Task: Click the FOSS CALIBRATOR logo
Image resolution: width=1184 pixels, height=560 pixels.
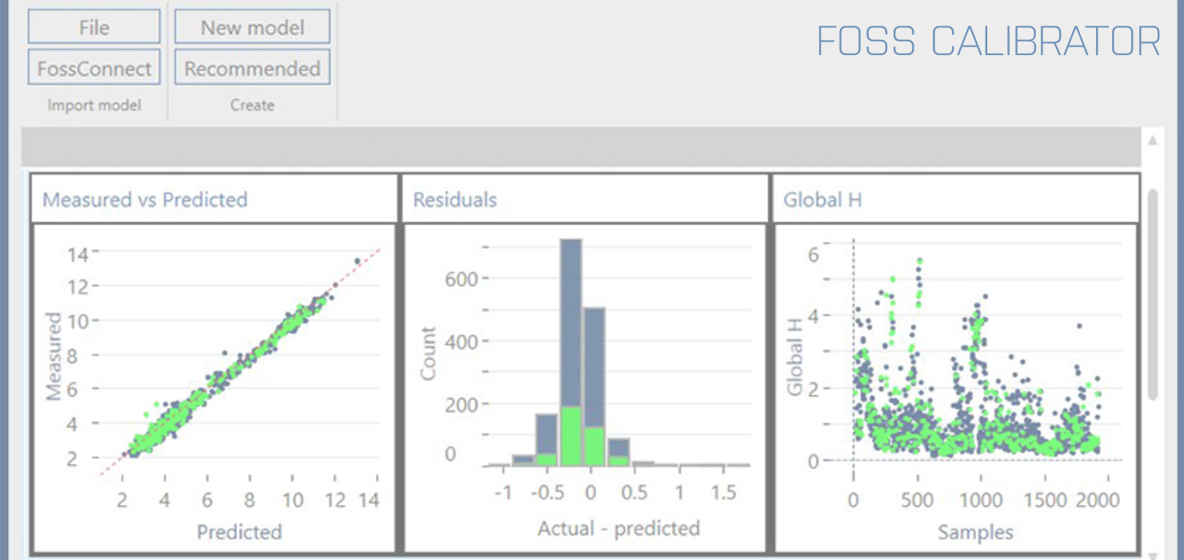Action: pyautogui.click(x=988, y=41)
